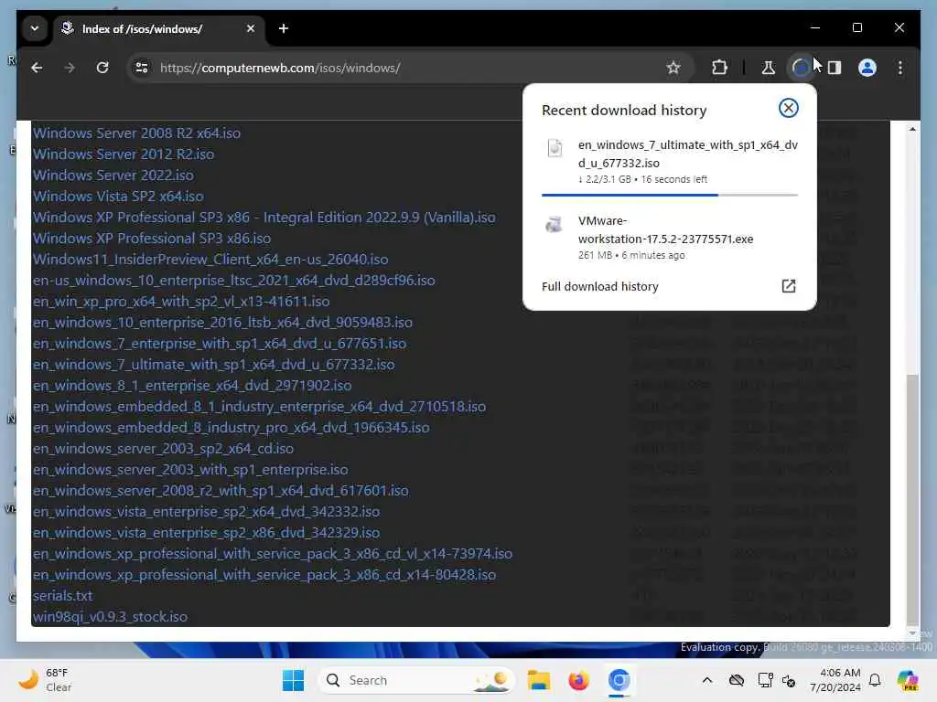Reload the current page

coord(102,68)
